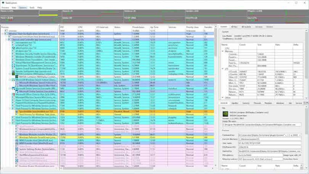Click the large NVIDIA icon in the details panel
This screenshot has height=174, width=309.
[x=226, y=114]
